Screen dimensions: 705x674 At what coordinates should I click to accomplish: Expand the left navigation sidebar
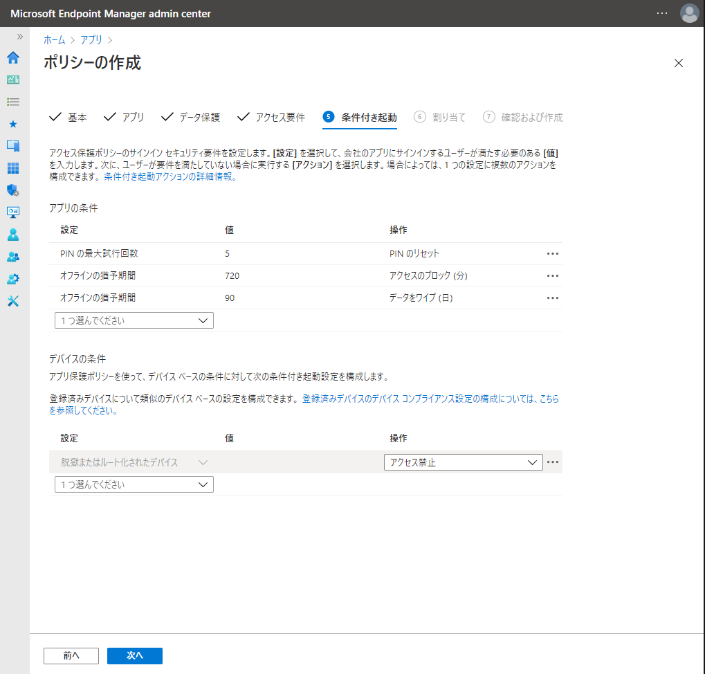20,37
